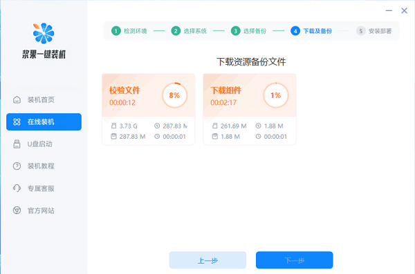The image size is (415, 274).
Task: Click the 检测环境 step label
Action: pyautogui.click(x=136, y=31)
